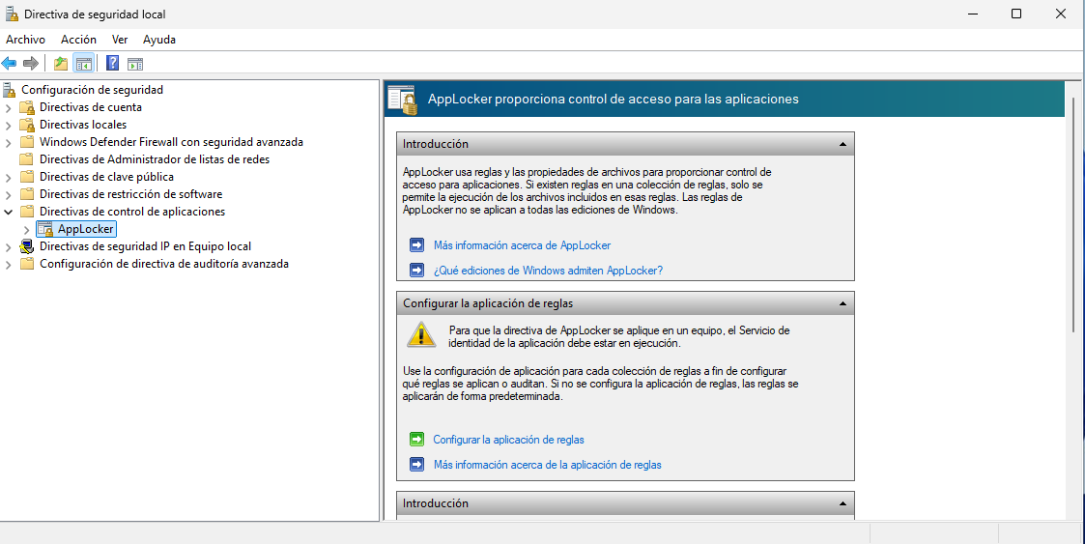Screen dimensions: 1085x544
Task: Click the vertical scrollbar of the details pane
Action: pyautogui.click(x=1074, y=213)
